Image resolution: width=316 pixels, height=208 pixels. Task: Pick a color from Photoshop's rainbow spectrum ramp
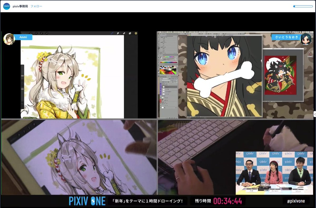click(x=169, y=62)
